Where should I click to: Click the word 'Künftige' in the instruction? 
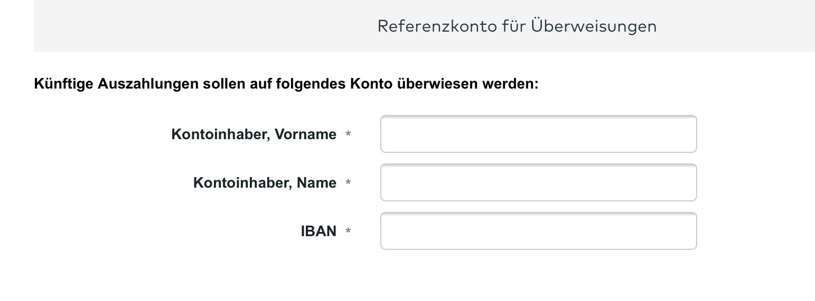click(63, 84)
